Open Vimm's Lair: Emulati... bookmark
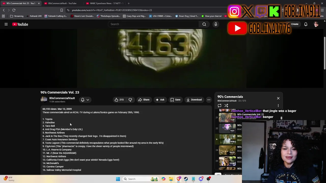Viewport: 326px width, 183px height. coord(82,16)
